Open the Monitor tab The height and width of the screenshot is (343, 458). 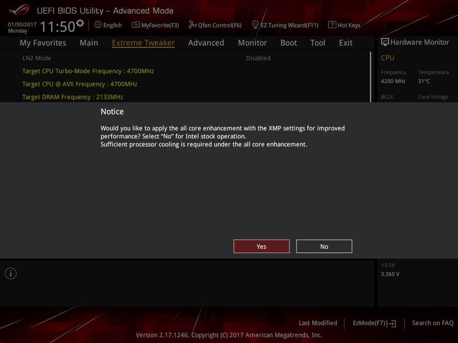pyautogui.click(x=252, y=43)
